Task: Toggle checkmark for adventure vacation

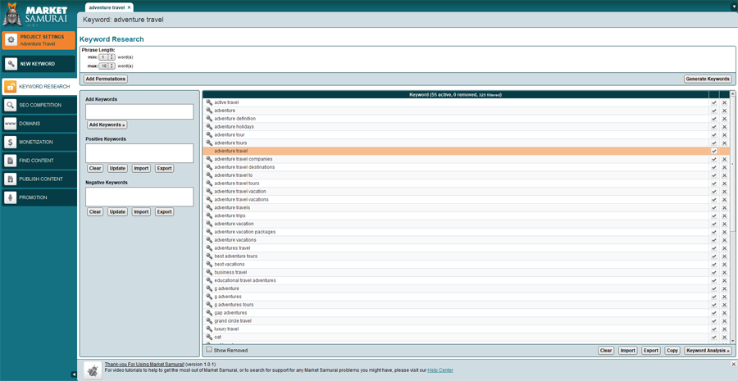Action: click(714, 224)
